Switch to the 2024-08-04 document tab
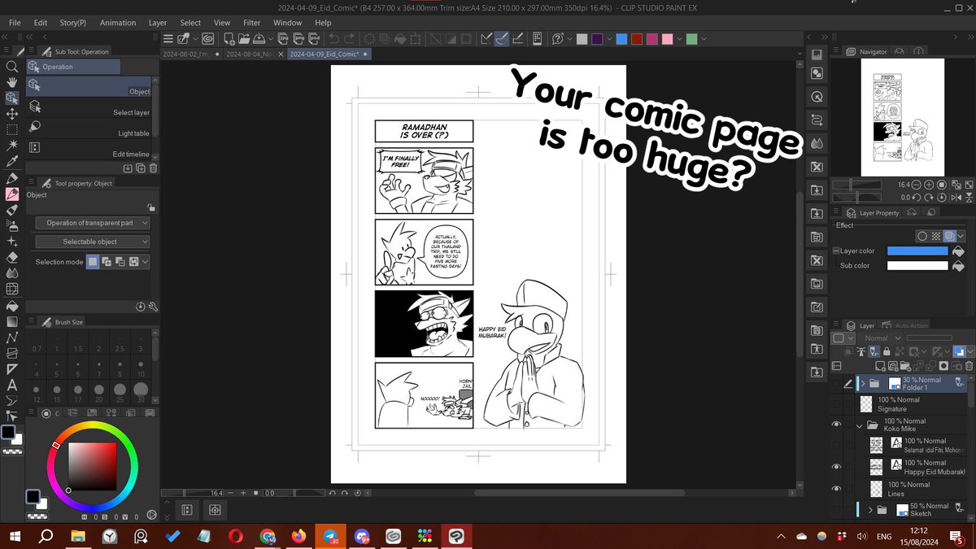This screenshot has height=549, width=976. [x=247, y=53]
